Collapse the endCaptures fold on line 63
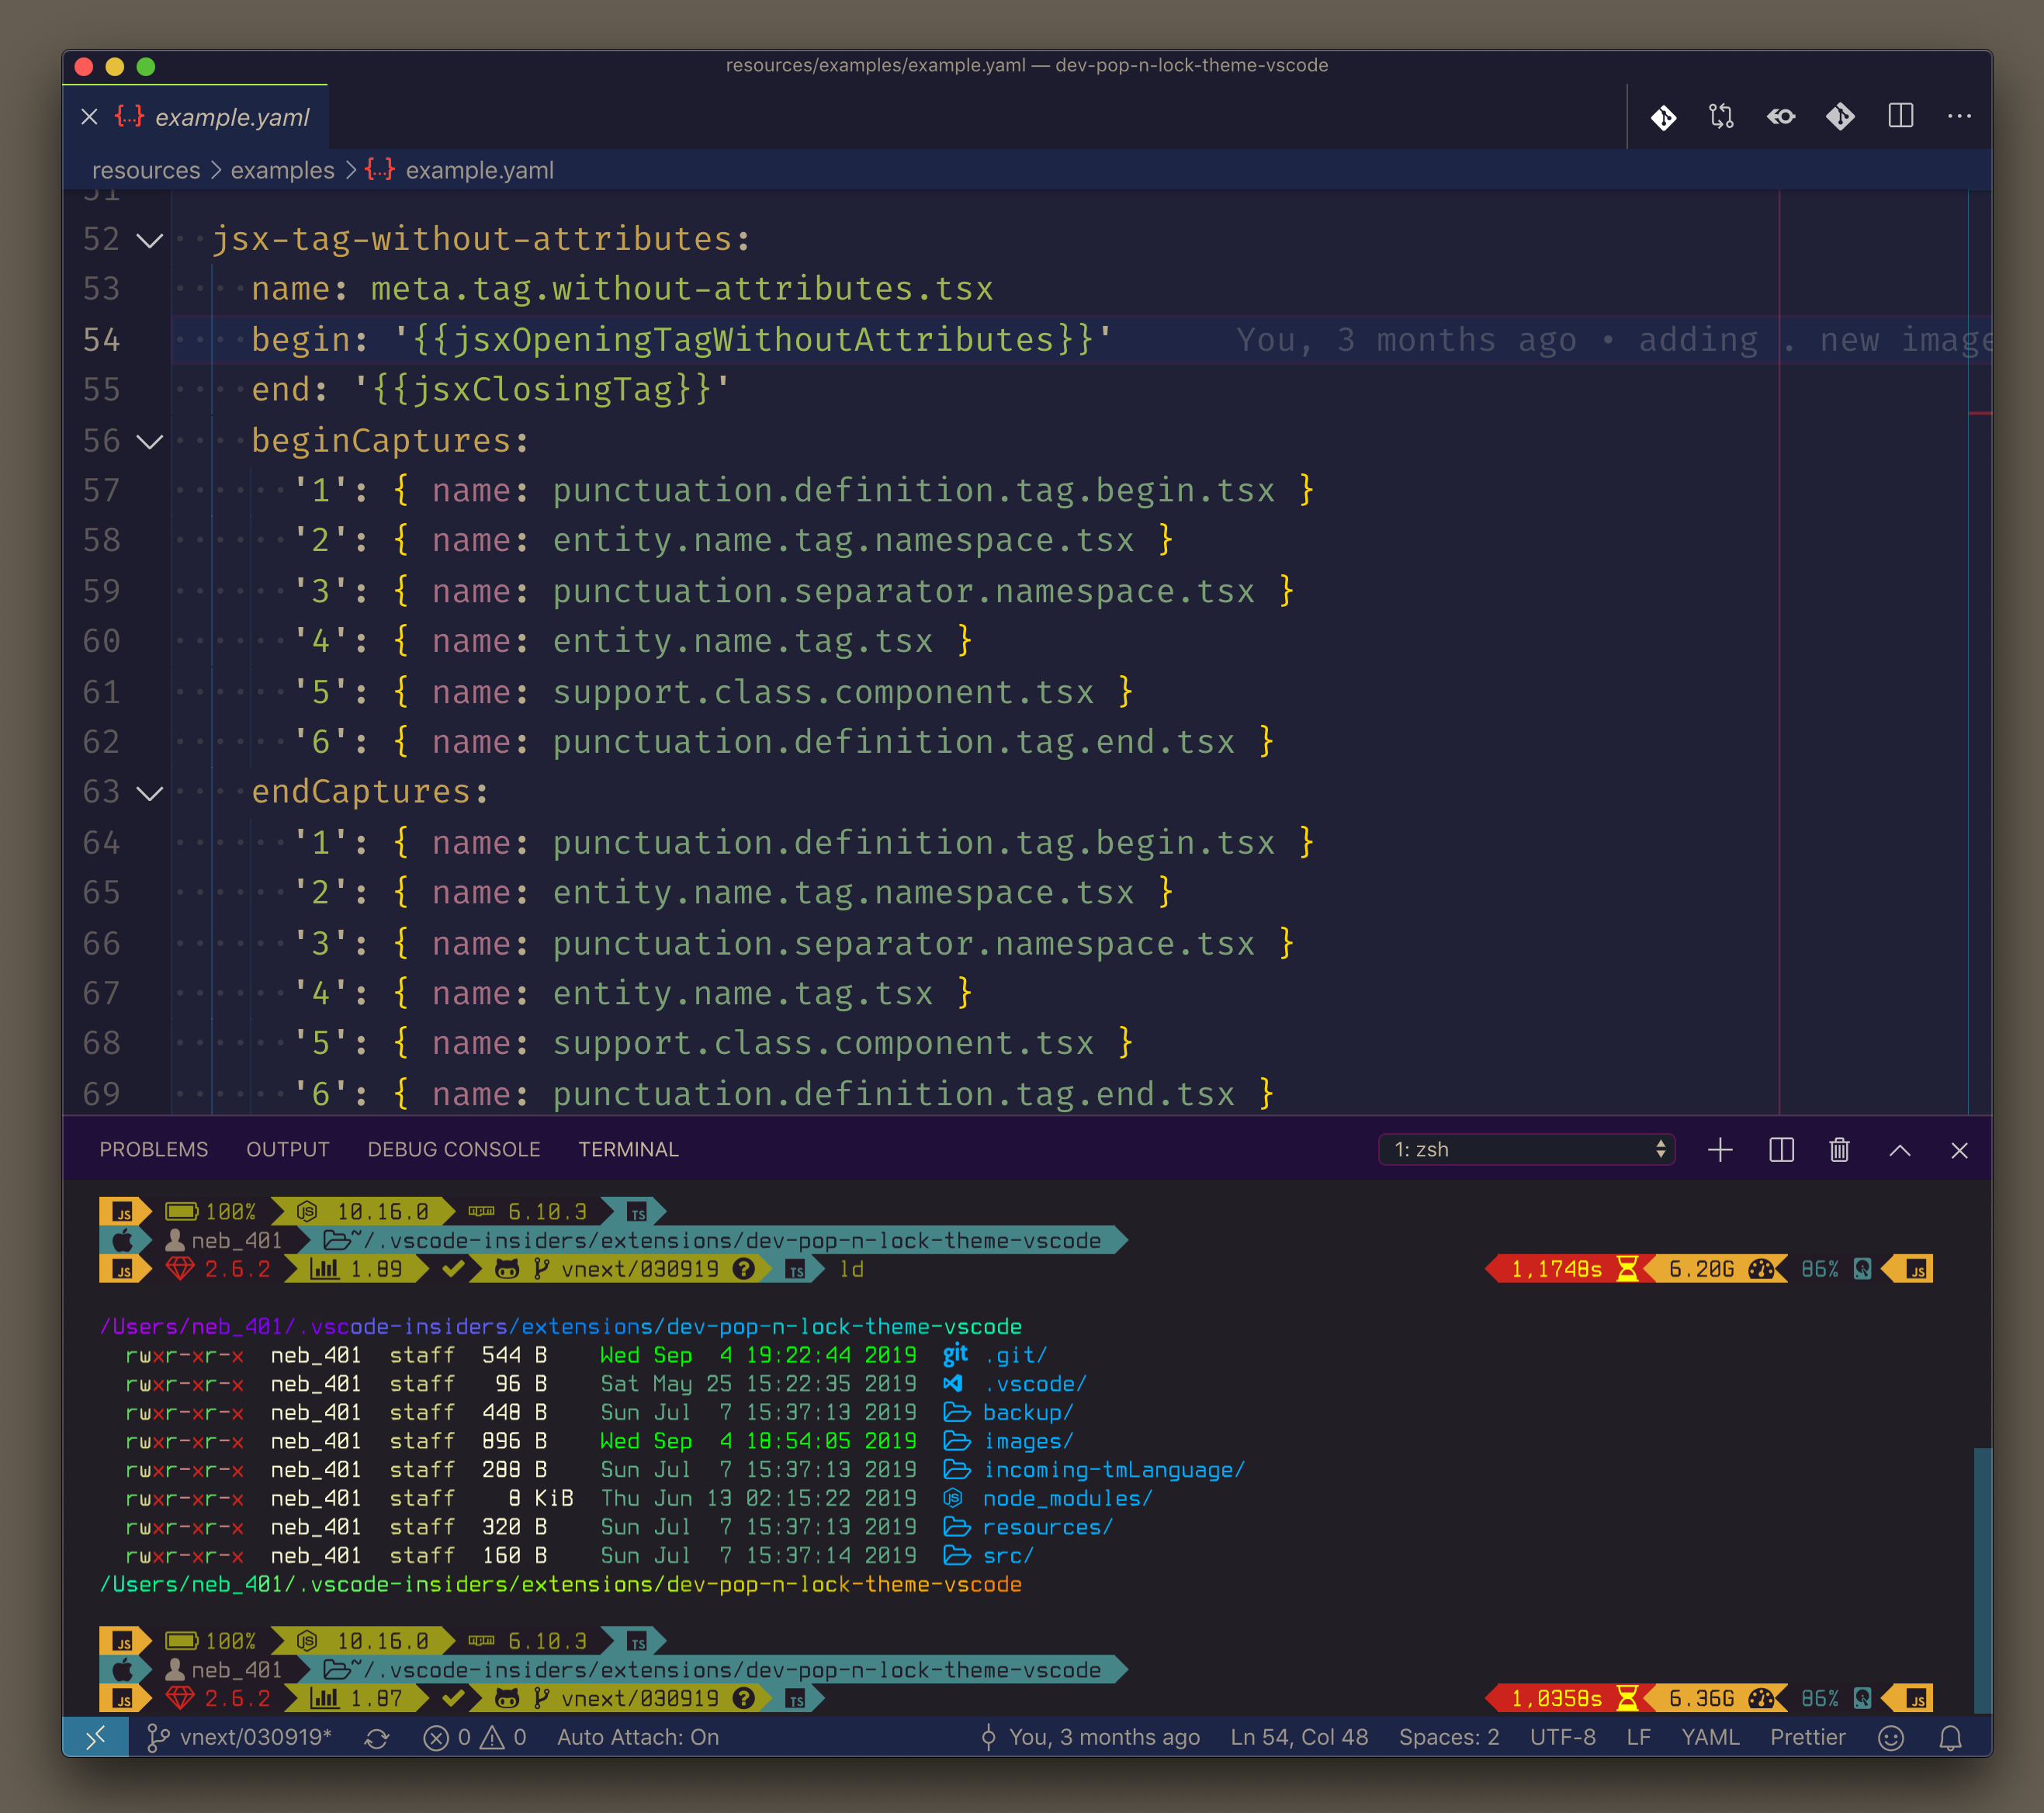The width and height of the screenshot is (2044, 1813). coord(150,793)
